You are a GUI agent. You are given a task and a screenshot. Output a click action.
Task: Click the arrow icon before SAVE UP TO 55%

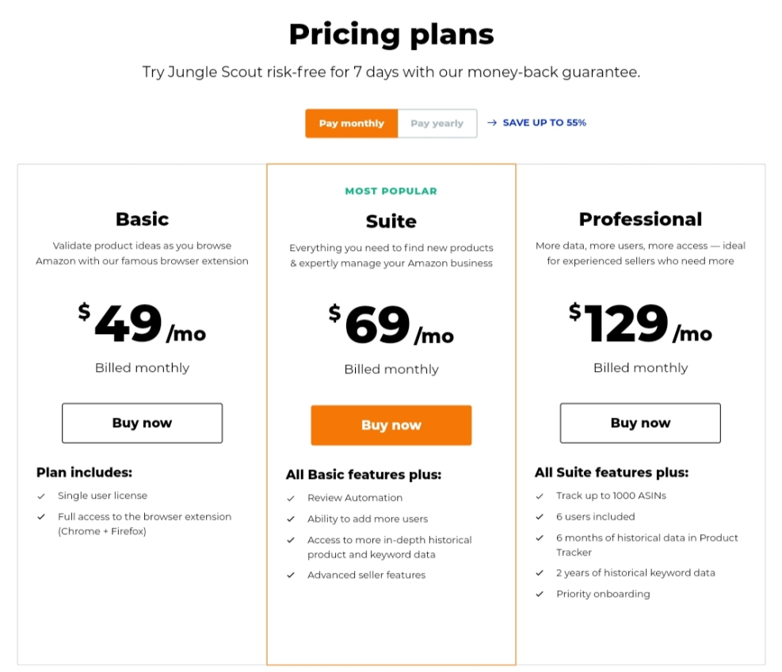coord(493,123)
